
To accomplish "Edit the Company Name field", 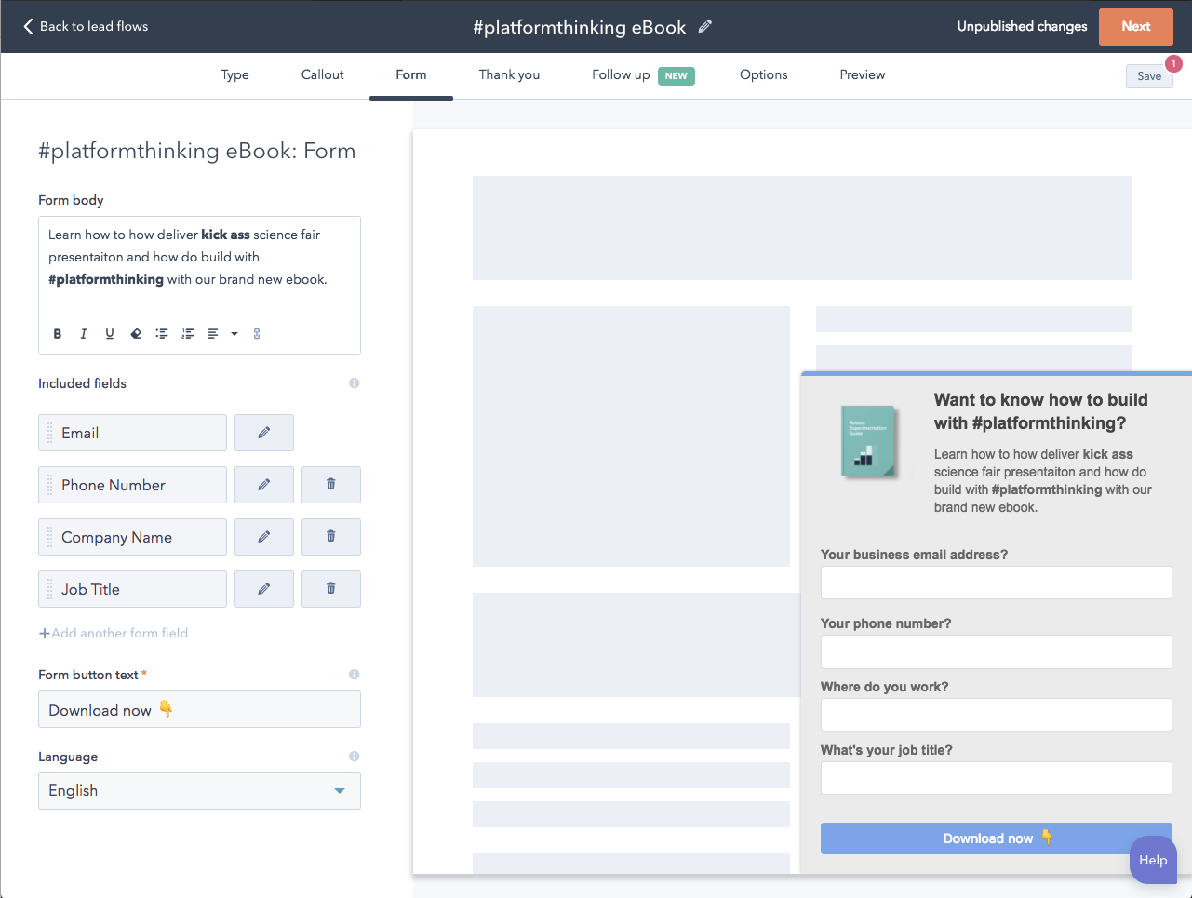I will tap(264, 537).
